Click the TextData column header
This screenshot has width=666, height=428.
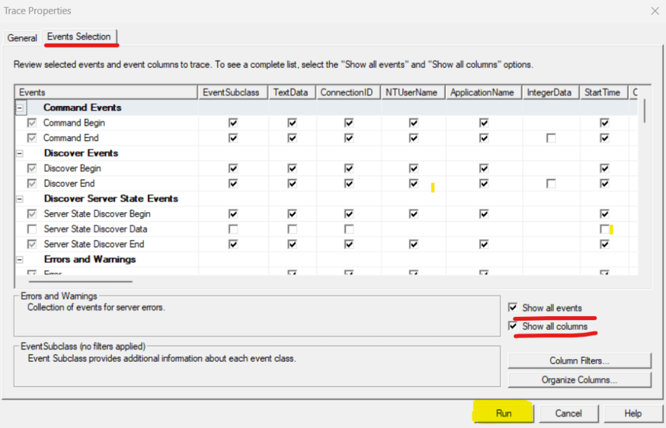[x=292, y=92]
